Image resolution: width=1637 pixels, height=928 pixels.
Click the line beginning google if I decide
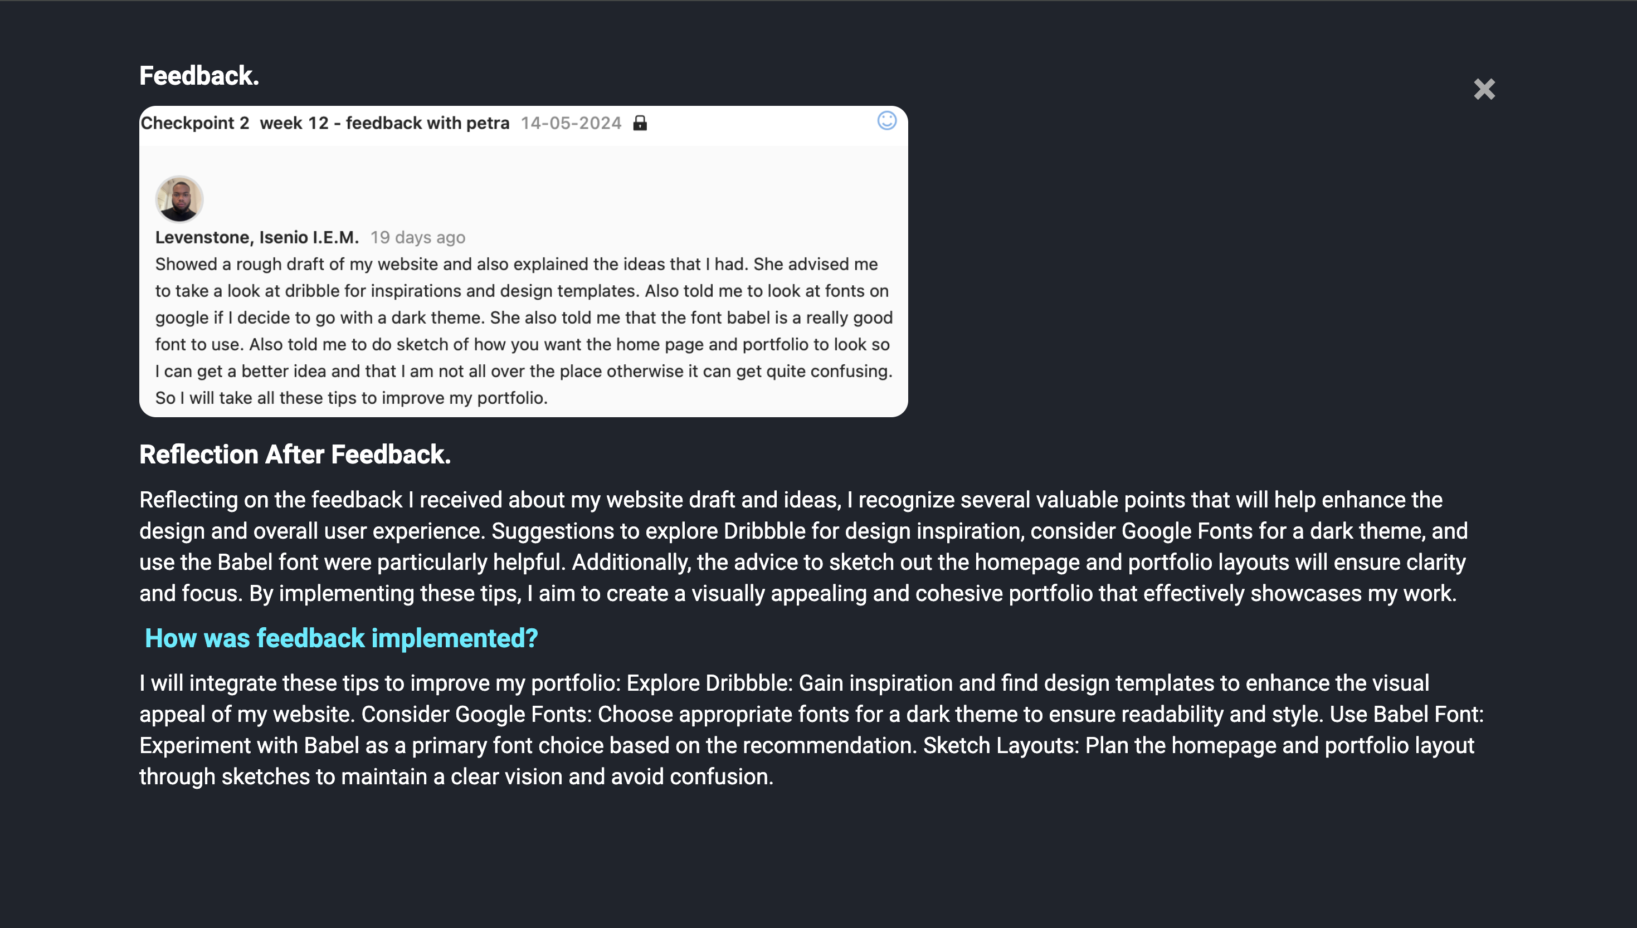click(x=523, y=318)
